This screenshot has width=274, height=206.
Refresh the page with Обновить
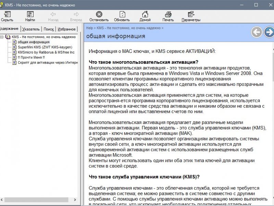pyautogui.click(x=122, y=16)
